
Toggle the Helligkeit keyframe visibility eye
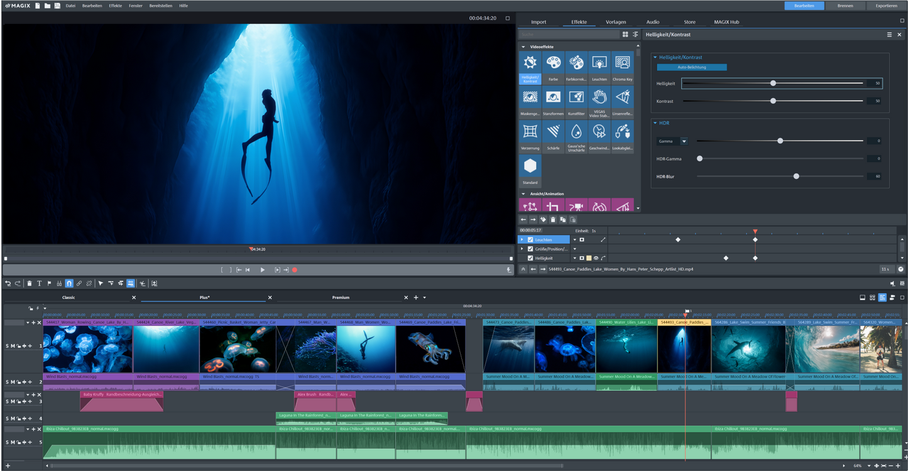[596, 257]
